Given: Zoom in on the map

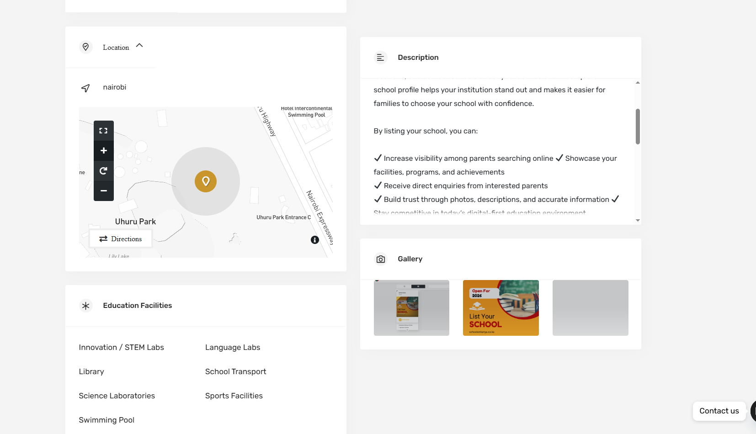Looking at the screenshot, I should coord(104,151).
